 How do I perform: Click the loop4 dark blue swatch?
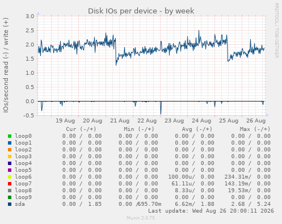pyautogui.click(x=10, y=163)
